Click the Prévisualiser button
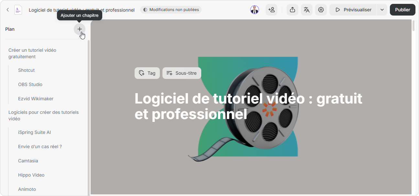This screenshot has width=419, height=196. tap(353, 10)
